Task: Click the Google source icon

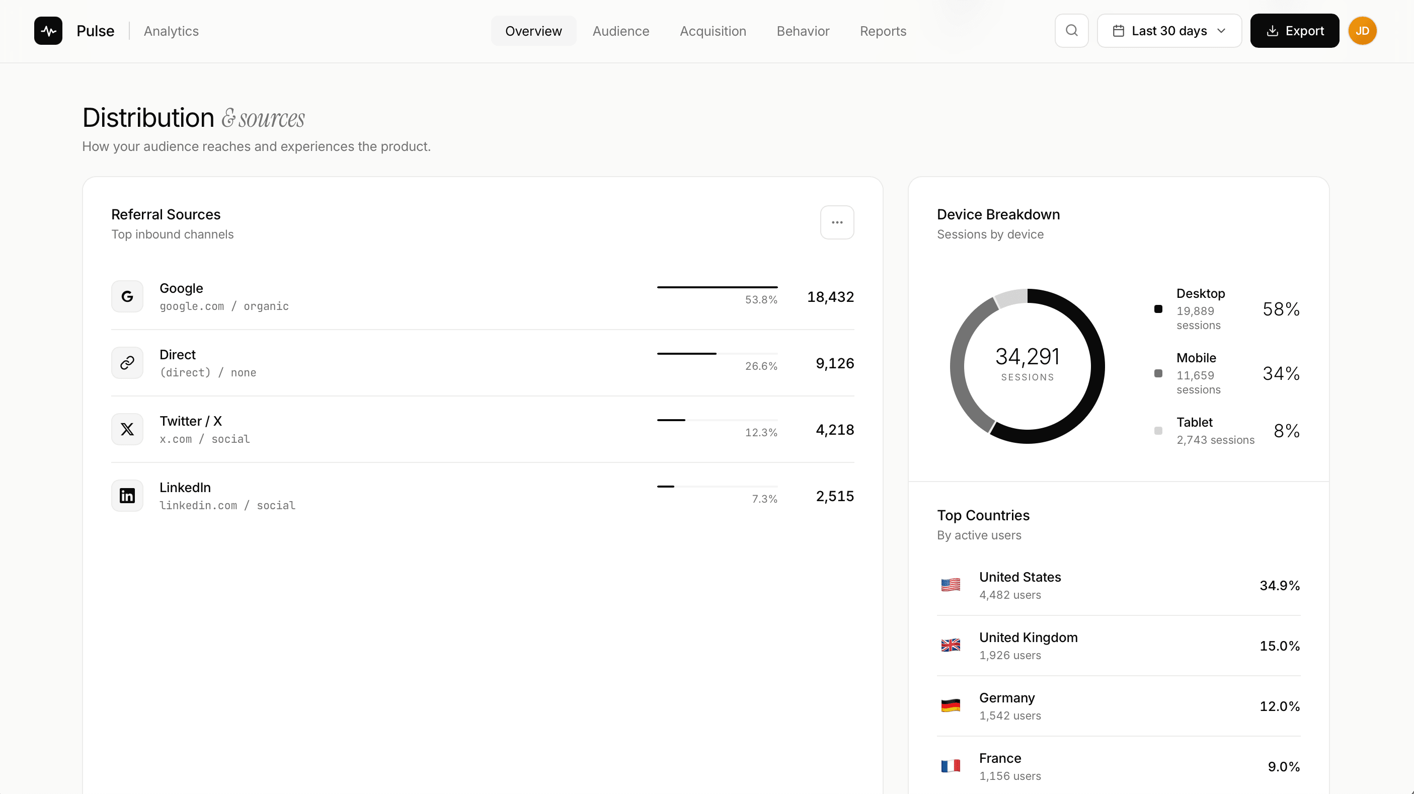Action: [x=127, y=296]
